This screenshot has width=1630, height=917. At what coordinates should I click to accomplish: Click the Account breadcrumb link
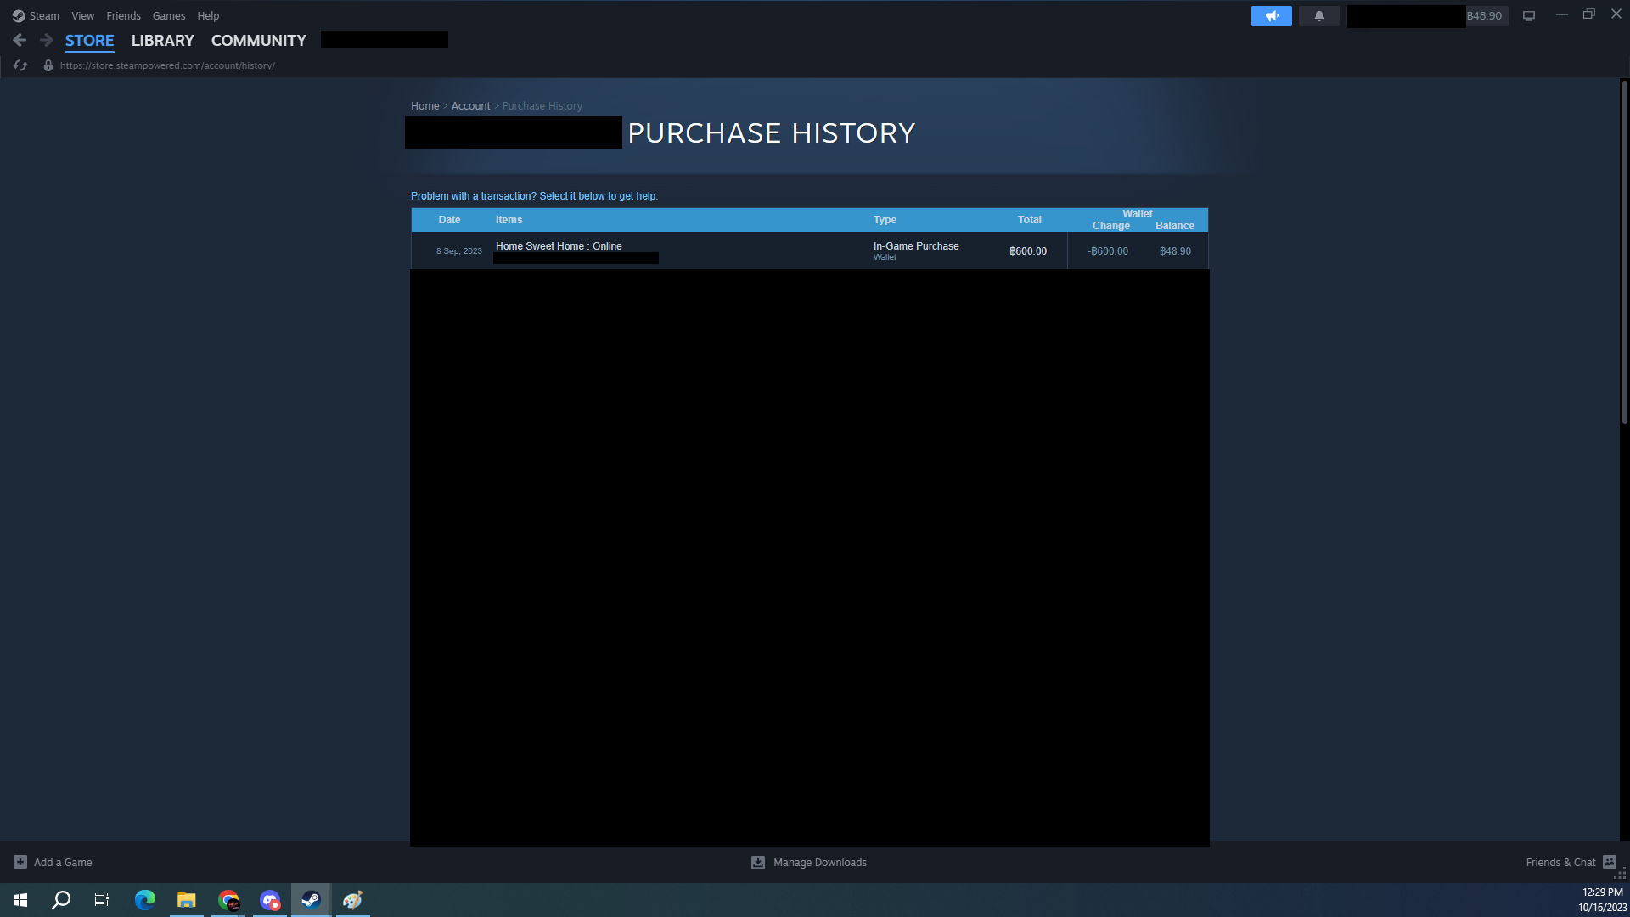pos(470,106)
